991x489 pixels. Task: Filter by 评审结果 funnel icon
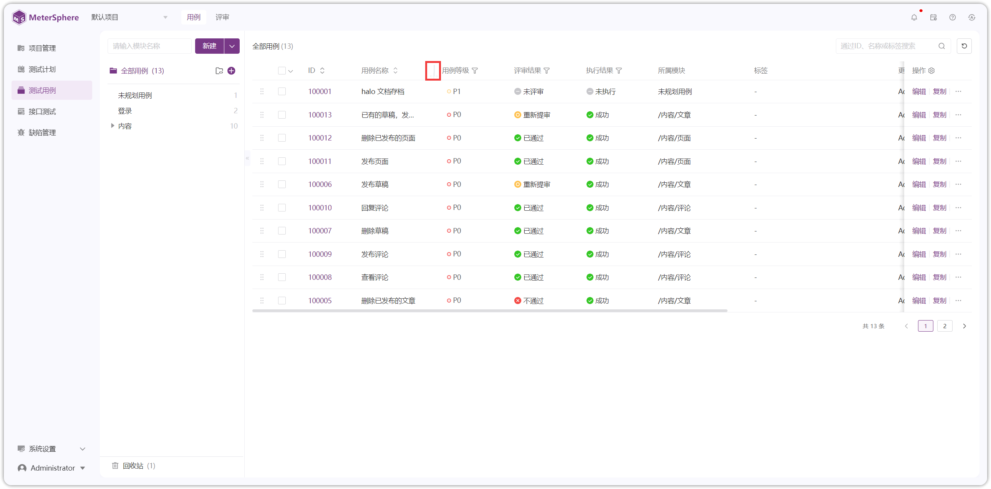pos(547,71)
